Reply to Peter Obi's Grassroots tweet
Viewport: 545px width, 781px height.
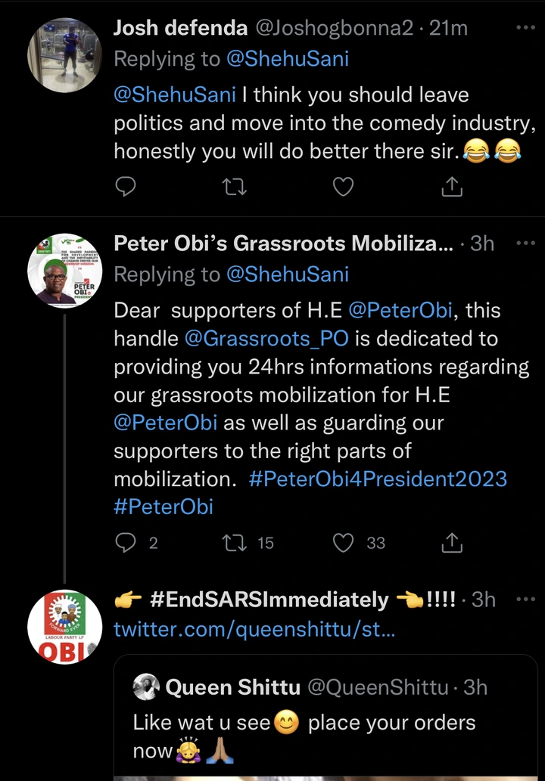pos(125,542)
